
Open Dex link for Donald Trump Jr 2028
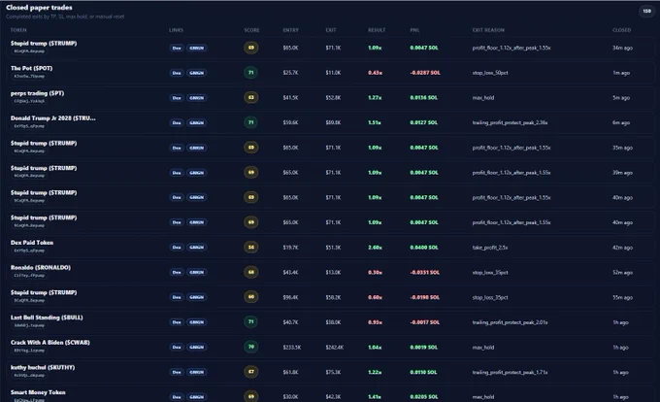coord(177,123)
